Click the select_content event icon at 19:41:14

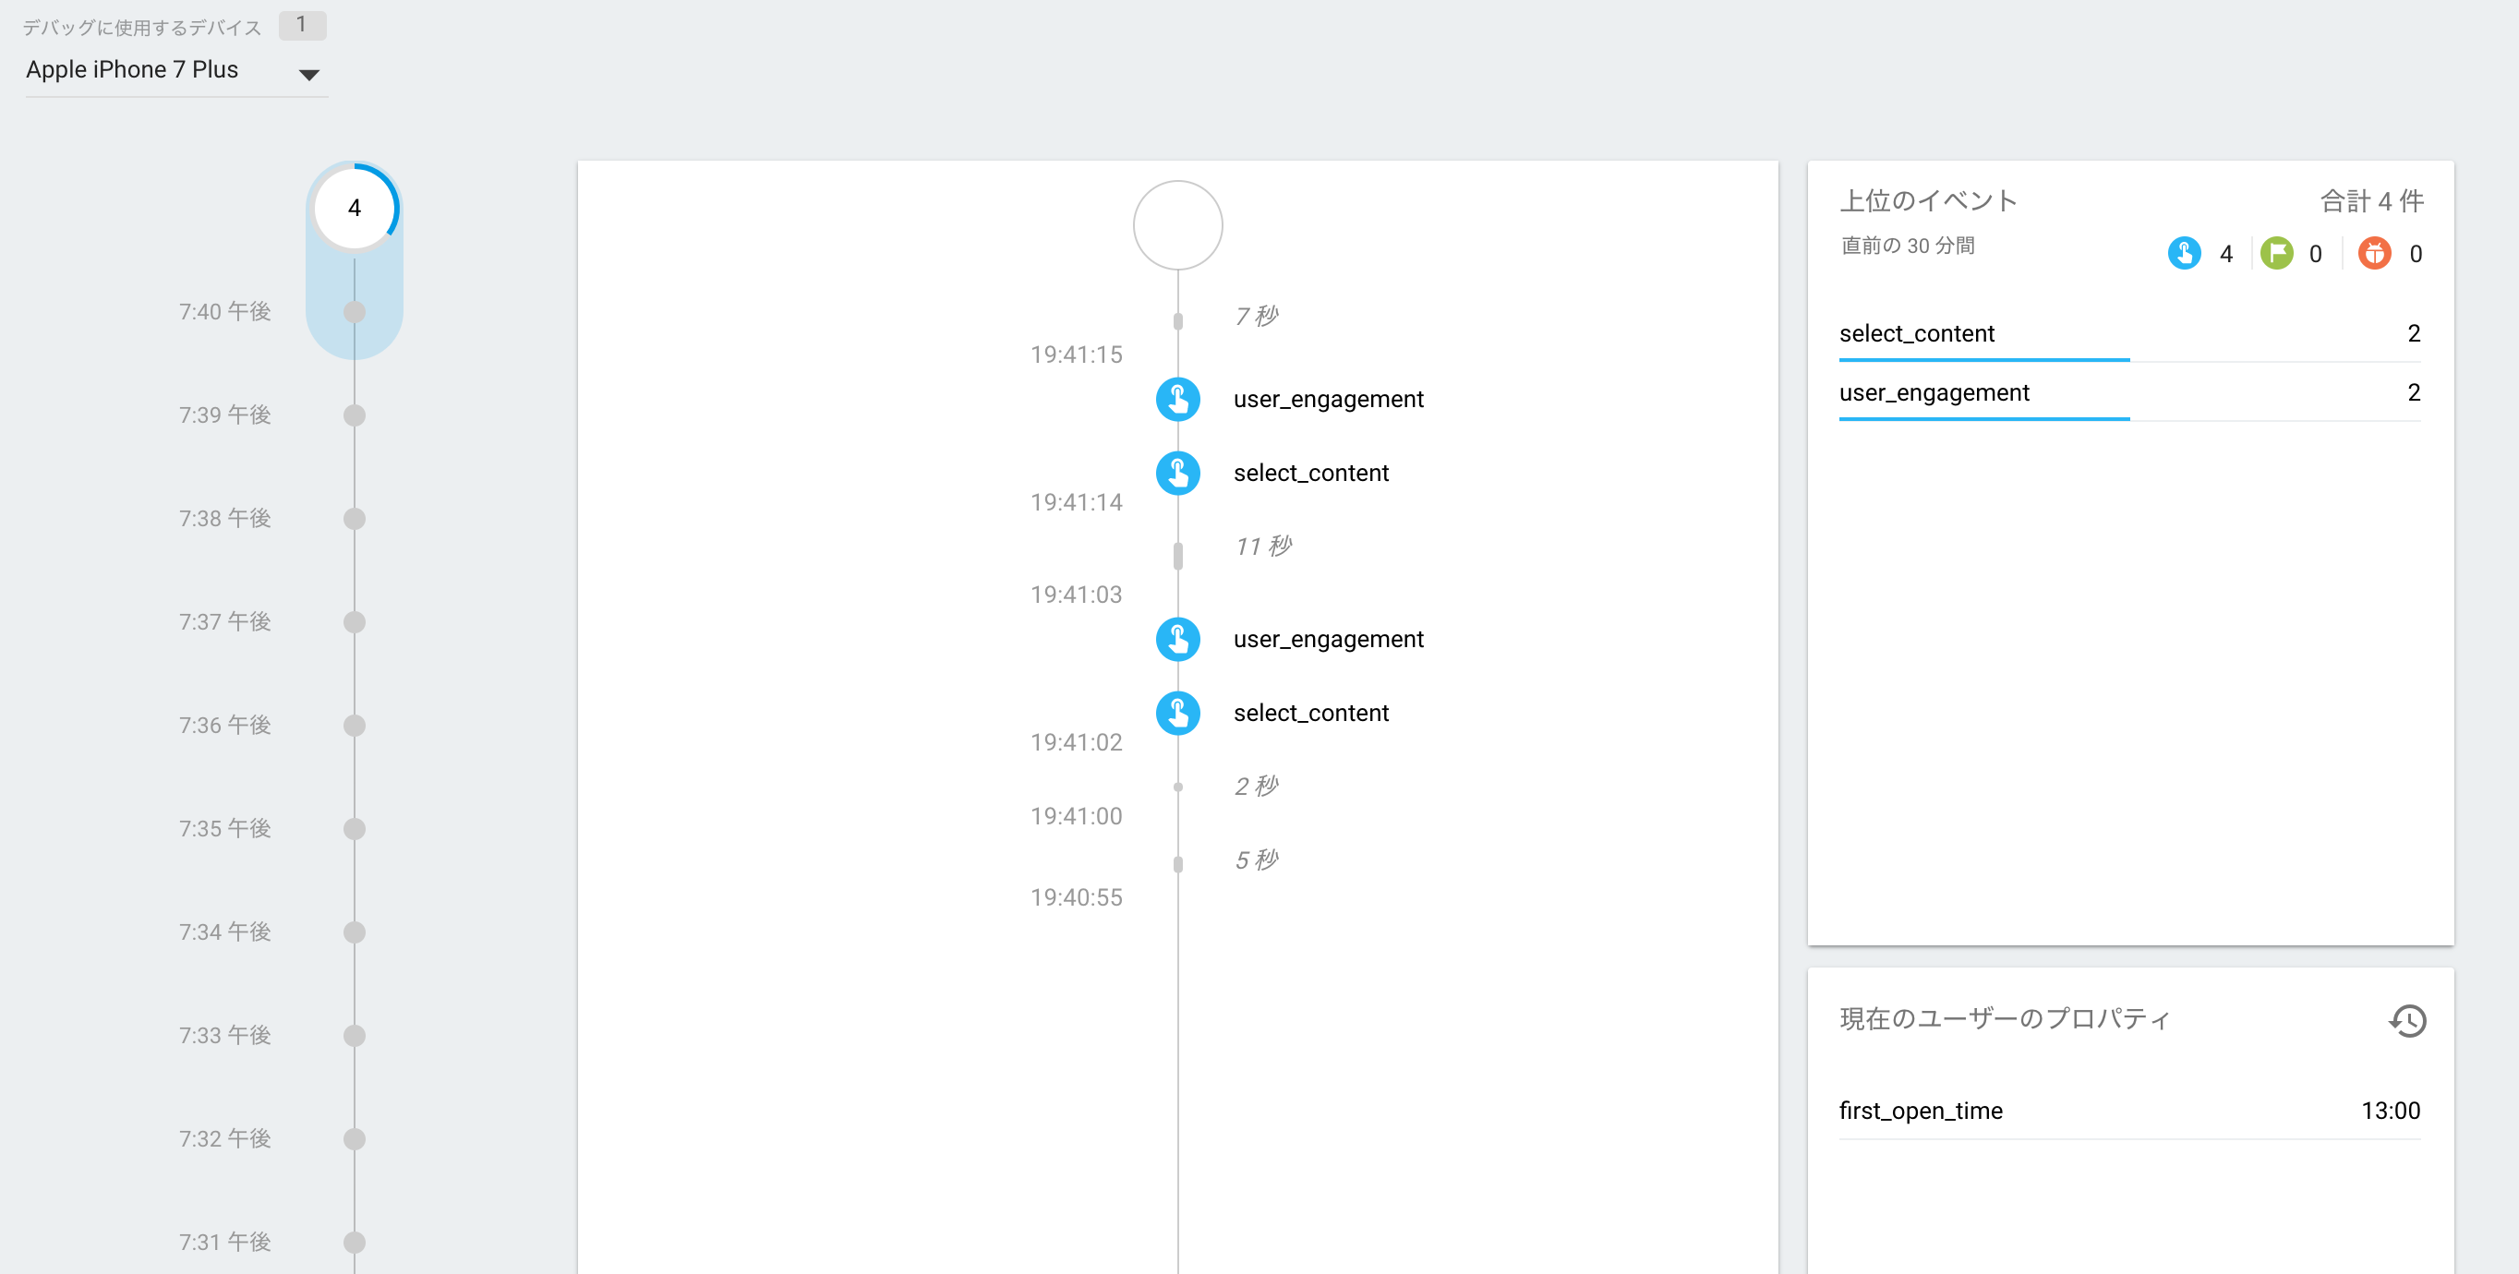tap(1177, 473)
